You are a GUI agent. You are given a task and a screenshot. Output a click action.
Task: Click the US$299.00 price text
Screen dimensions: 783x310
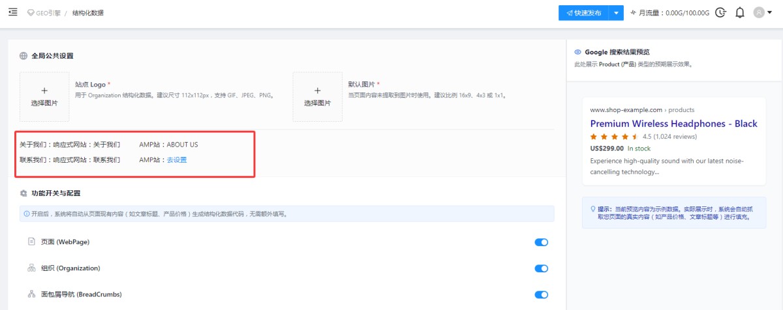pyautogui.click(x=607, y=148)
